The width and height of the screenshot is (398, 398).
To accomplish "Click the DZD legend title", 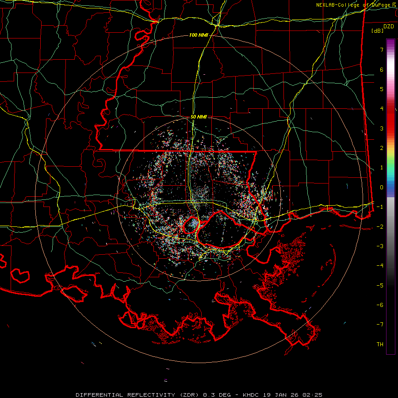I will (x=389, y=27).
